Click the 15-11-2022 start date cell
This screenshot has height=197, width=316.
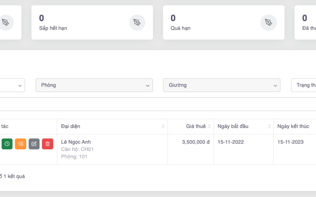point(231,142)
